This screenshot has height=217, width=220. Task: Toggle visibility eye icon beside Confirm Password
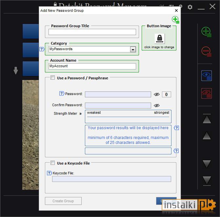tap(157, 106)
